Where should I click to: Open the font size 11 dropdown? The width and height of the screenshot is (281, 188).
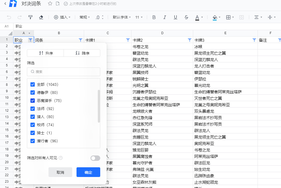(x=139, y=17)
